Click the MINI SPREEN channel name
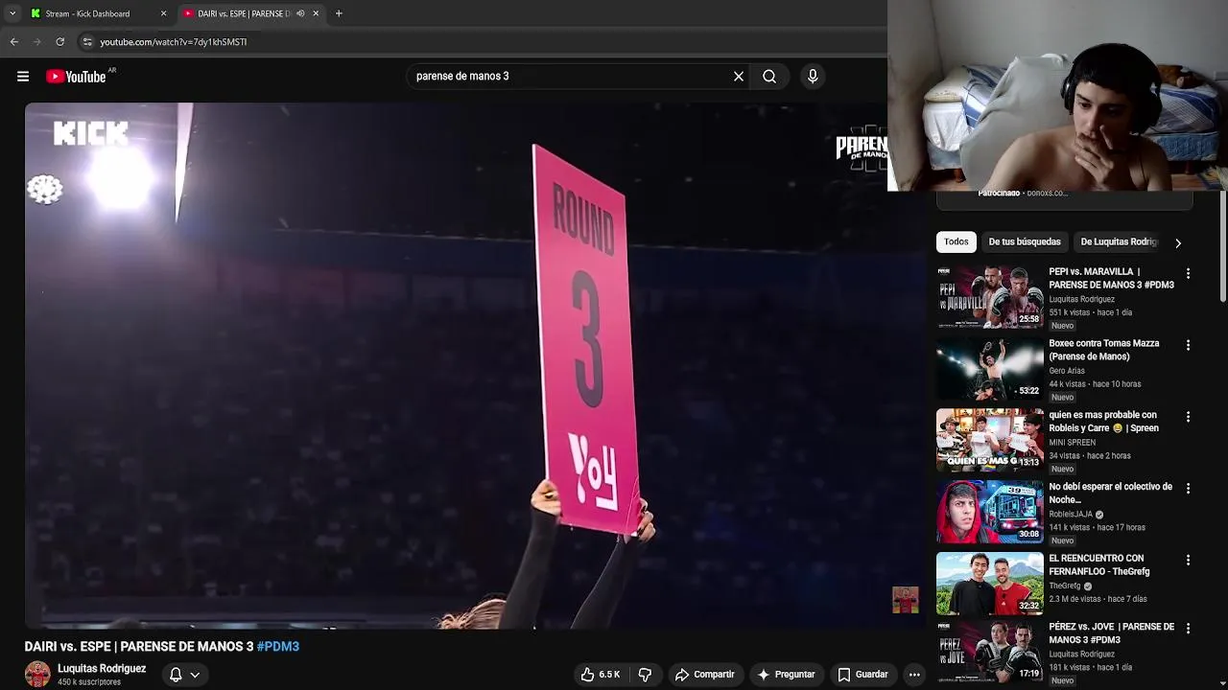 (x=1073, y=443)
